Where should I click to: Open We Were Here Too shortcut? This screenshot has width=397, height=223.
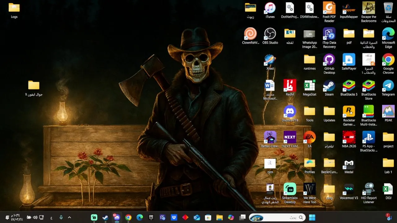pos(309,194)
